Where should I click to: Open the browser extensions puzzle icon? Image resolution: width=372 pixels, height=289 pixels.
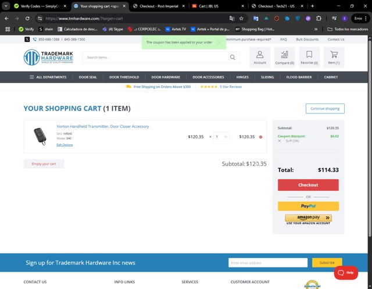coord(319,18)
